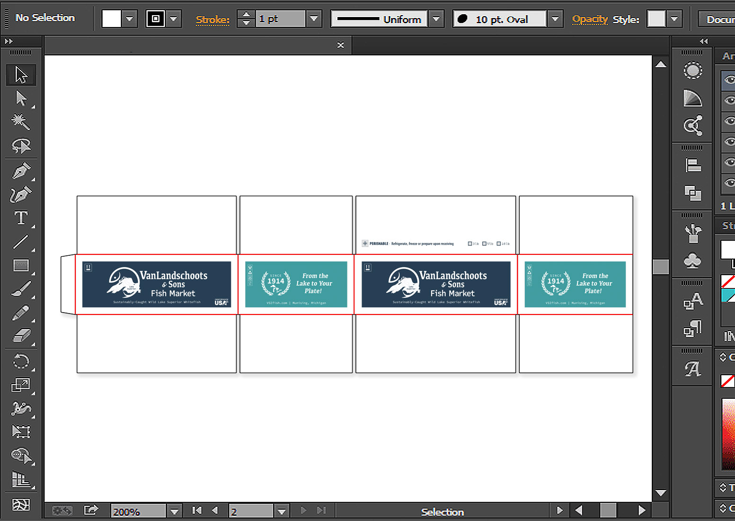Toggle visibility of the top layer
The width and height of the screenshot is (735, 521).
pyautogui.click(x=729, y=80)
